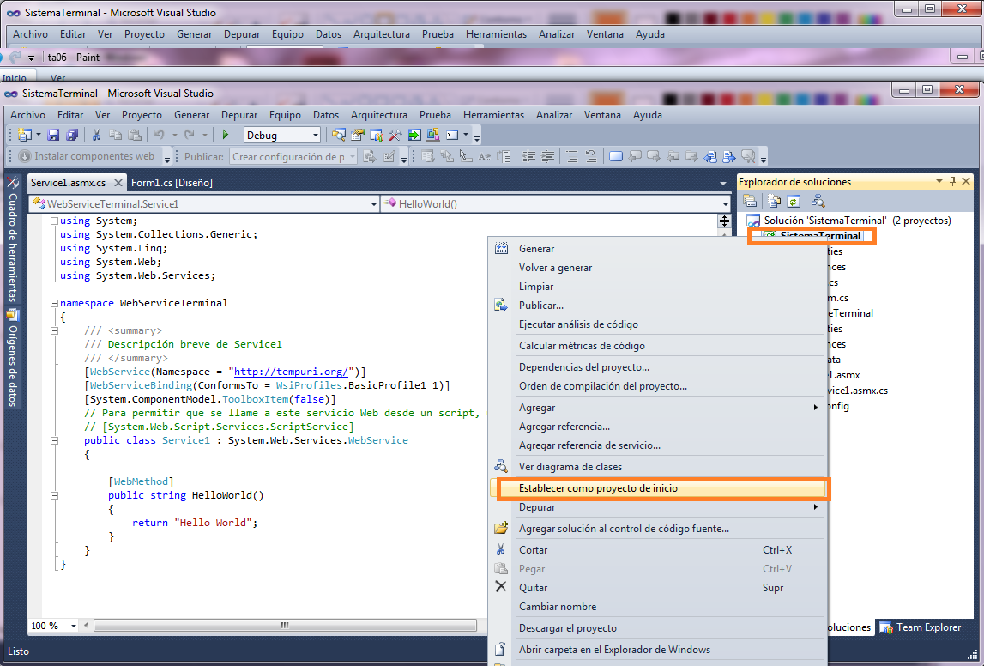Choose Publicar... in the context menu
The image size is (984, 666).
pyautogui.click(x=656, y=305)
